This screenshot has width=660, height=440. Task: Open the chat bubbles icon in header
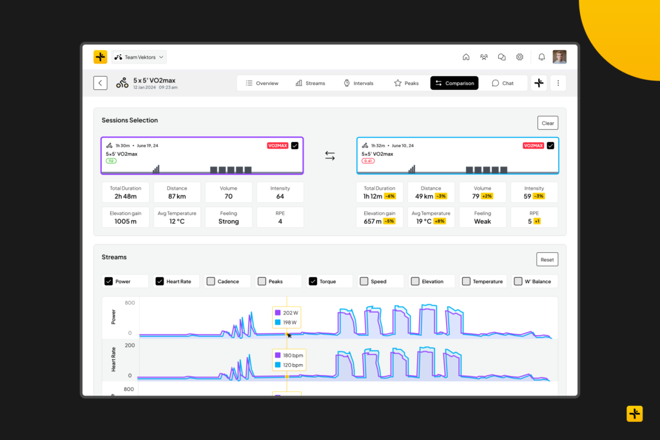coord(501,57)
